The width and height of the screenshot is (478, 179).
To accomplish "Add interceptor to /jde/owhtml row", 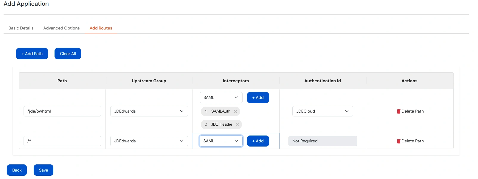I will (x=258, y=98).
